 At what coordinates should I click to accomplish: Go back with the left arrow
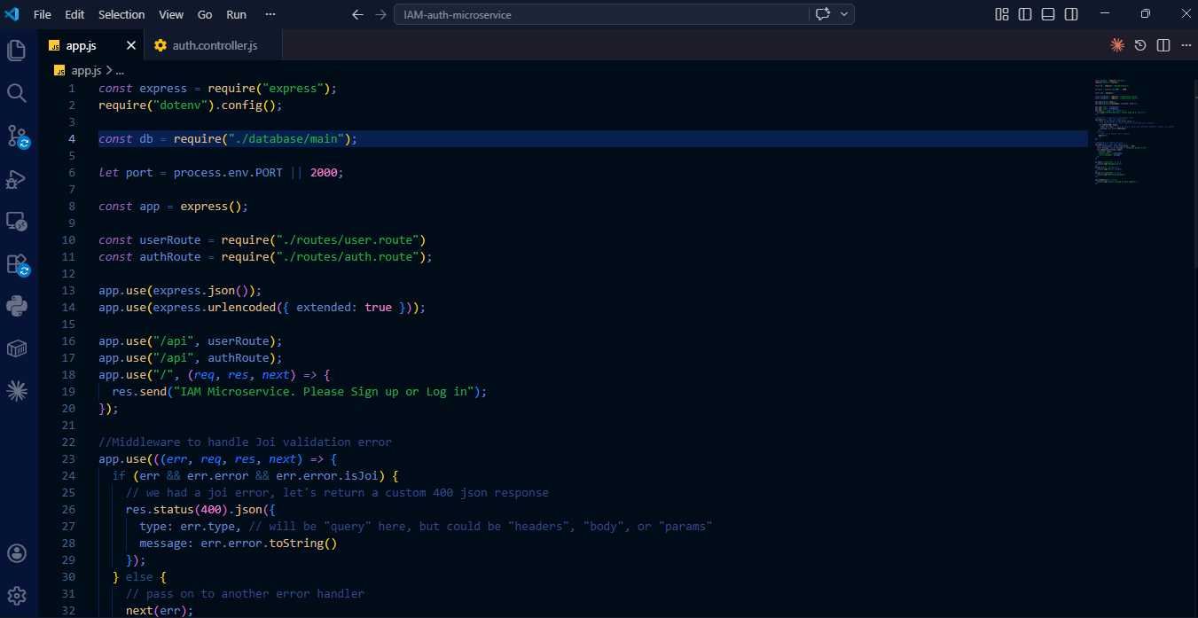(x=357, y=14)
